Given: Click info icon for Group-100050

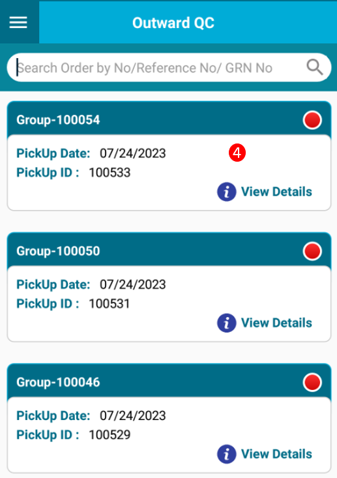Looking at the screenshot, I should [226, 323].
